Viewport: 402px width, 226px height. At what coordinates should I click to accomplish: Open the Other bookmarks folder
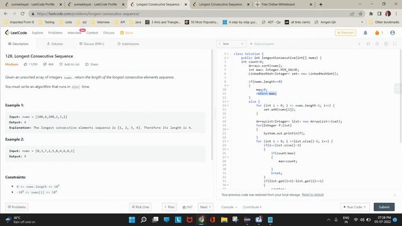click(384, 23)
